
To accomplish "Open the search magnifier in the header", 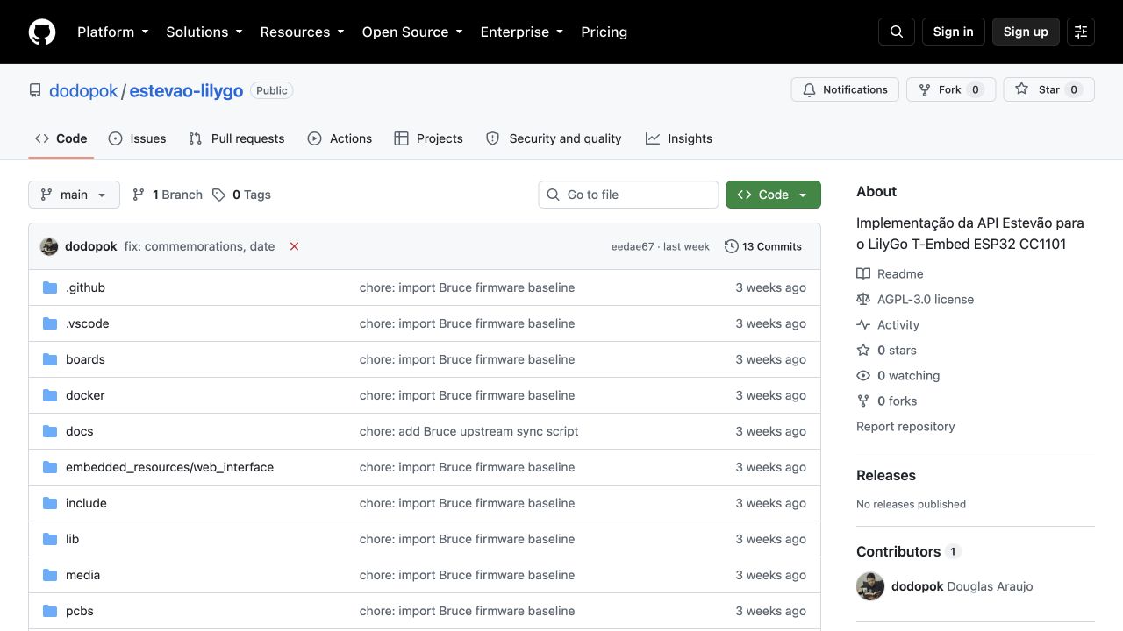I will tap(897, 32).
